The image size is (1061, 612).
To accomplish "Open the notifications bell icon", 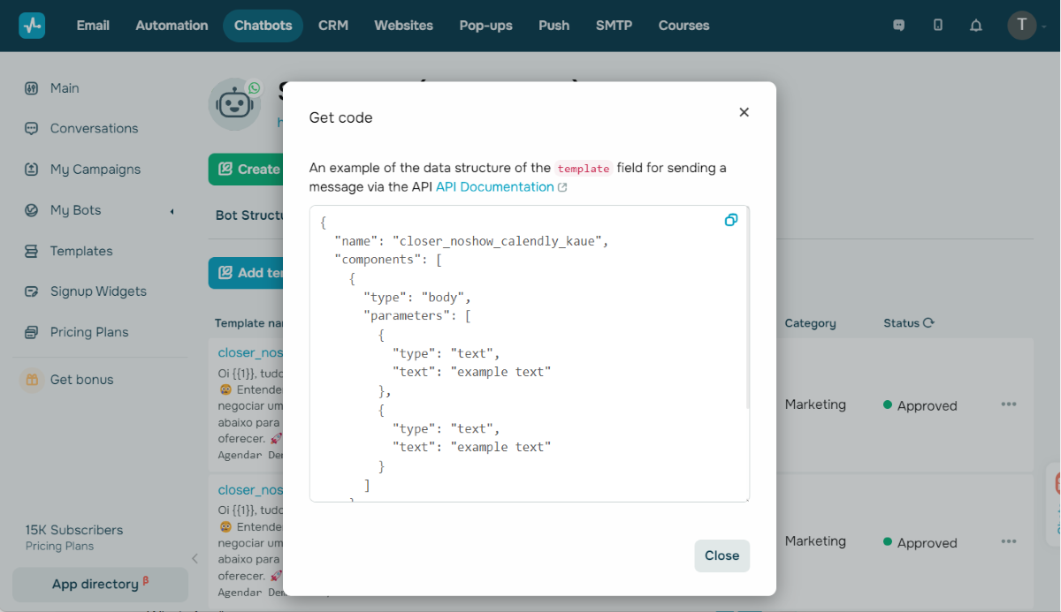I will [976, 26].
